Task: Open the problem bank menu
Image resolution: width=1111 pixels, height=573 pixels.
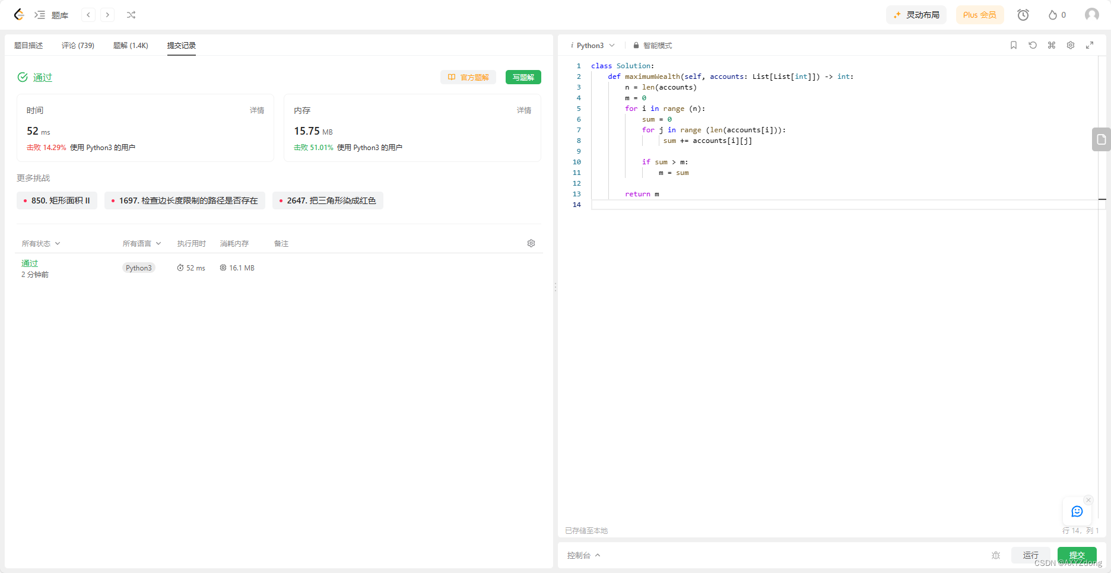Action: (x=60, y=15)
